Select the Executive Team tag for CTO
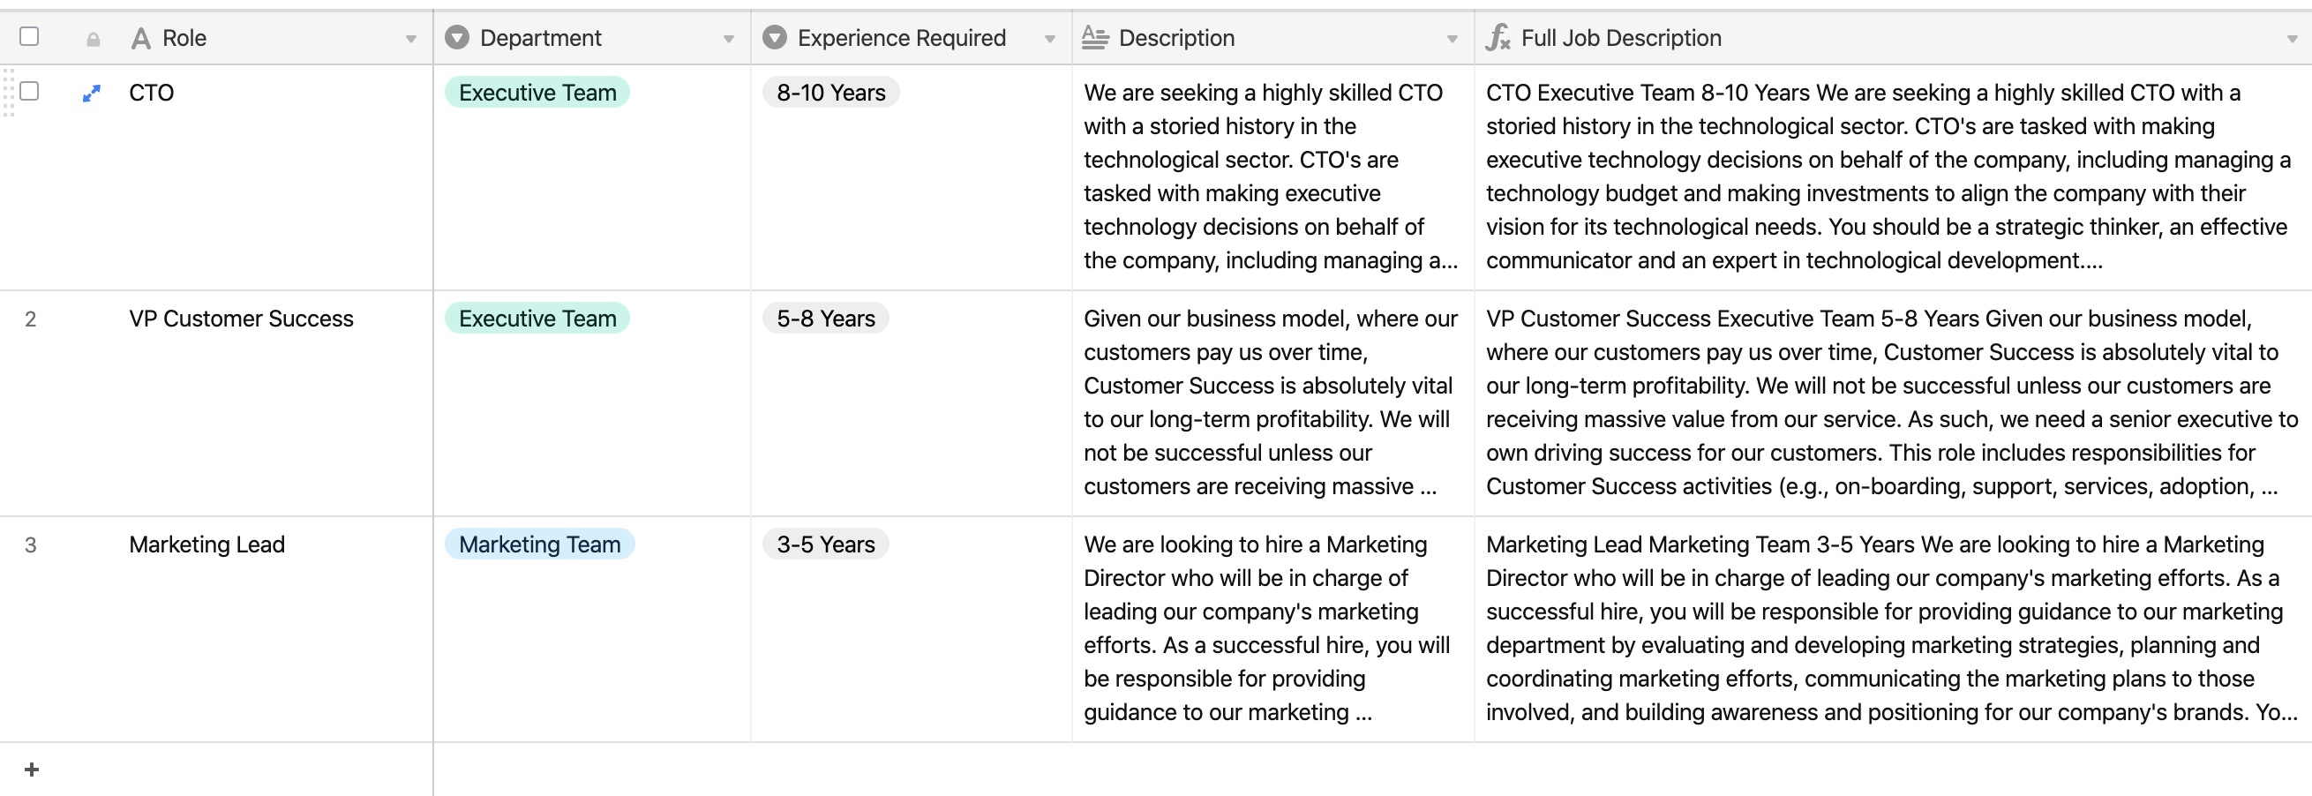2312x796 pixels. point(537,93)
